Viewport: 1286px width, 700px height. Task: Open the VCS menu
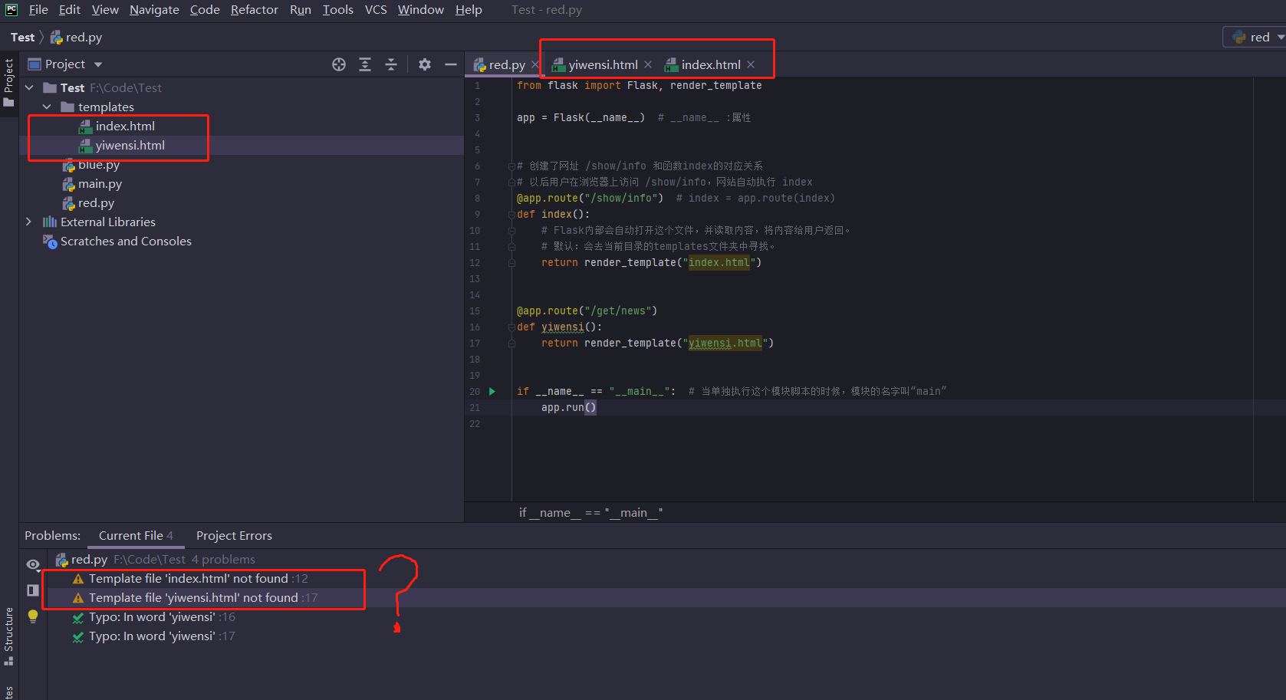(x=376, y=10)
